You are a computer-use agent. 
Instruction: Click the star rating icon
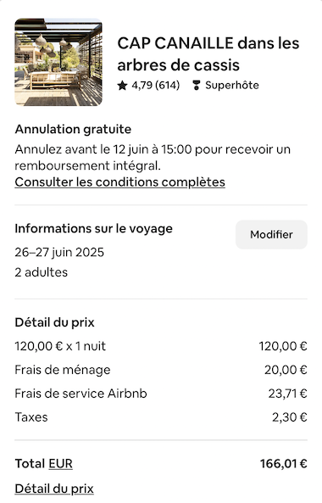(x=122, y=86)
